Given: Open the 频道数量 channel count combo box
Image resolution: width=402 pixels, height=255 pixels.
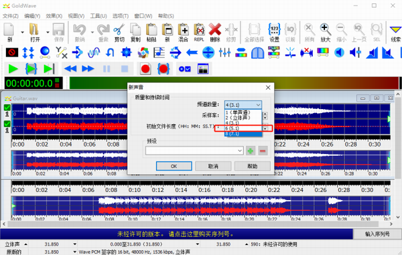Looking at the screenshot, I should pyautogui.click(x=243, y=104).
